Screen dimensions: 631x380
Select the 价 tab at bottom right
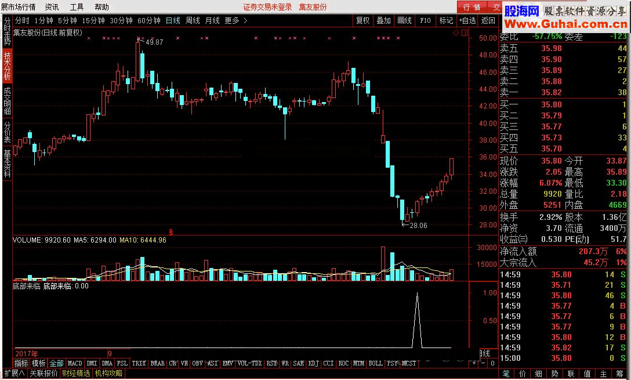[x=523, y=374]
